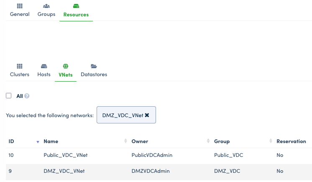Click the Datastores folder icon

pos(94,66)
